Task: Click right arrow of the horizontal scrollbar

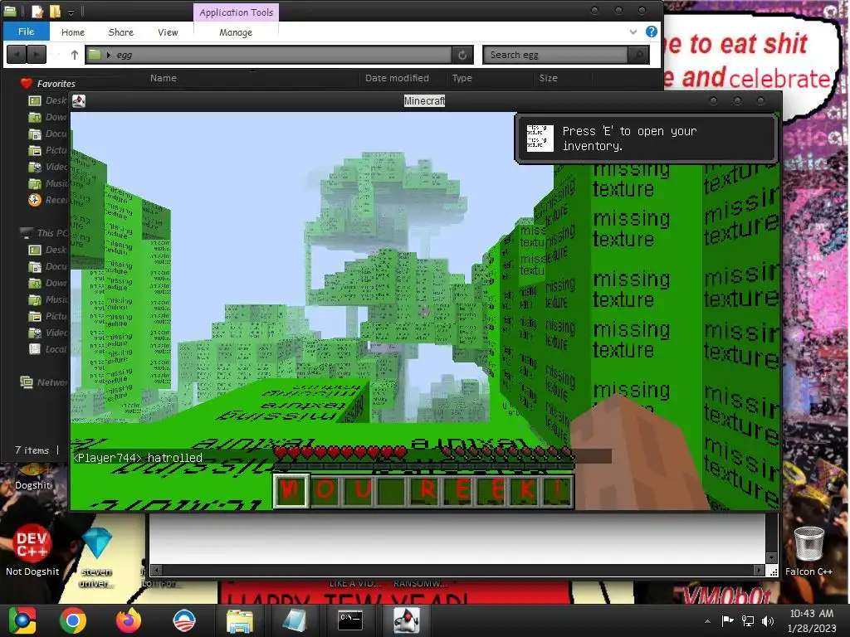Action: coord(759,571)
